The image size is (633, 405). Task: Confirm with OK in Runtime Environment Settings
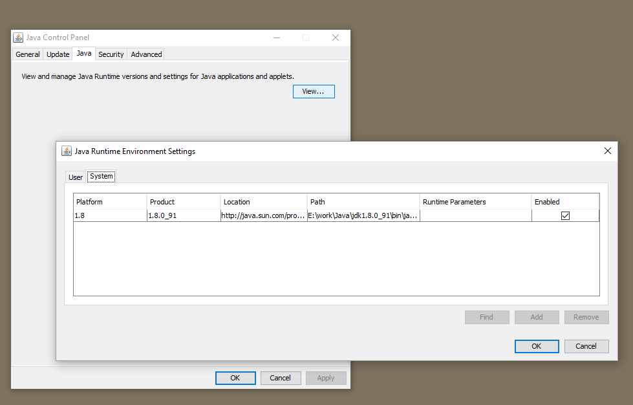coord(537,346)
